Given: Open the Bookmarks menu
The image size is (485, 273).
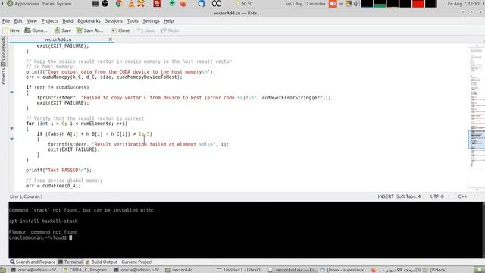Looking at the screenshot, I should pos(89,21).
